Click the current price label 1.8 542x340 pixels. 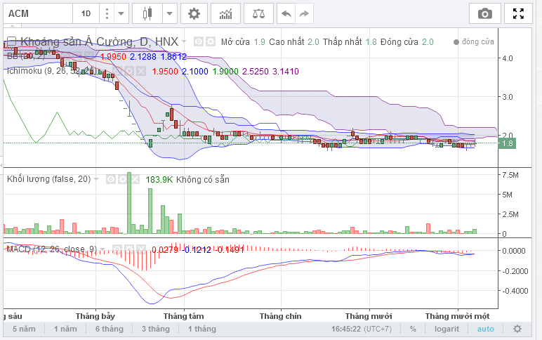[507, 143]
